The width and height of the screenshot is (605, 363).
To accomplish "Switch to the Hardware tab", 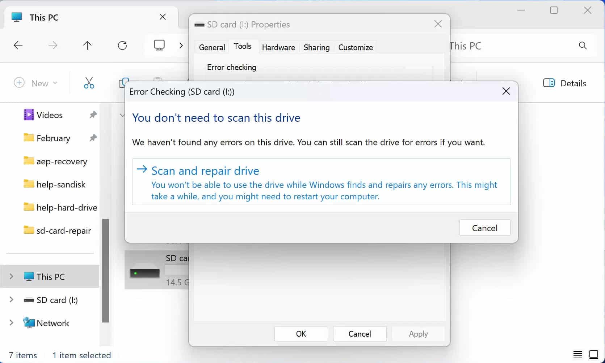I will pos(278,47).
